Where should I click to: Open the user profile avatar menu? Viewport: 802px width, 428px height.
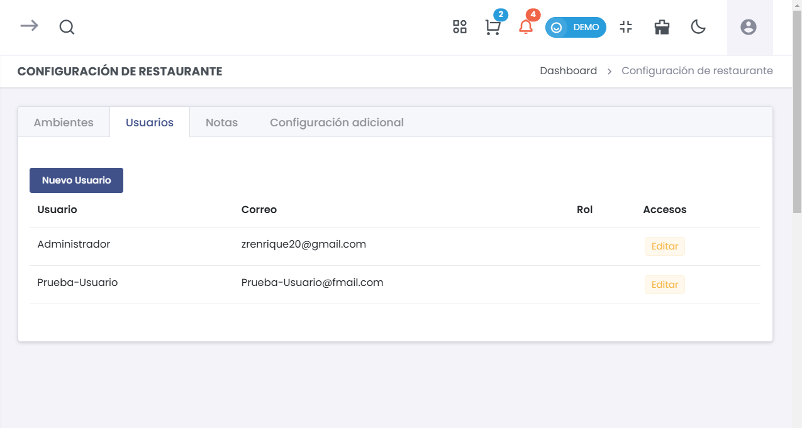click(749, 27)
